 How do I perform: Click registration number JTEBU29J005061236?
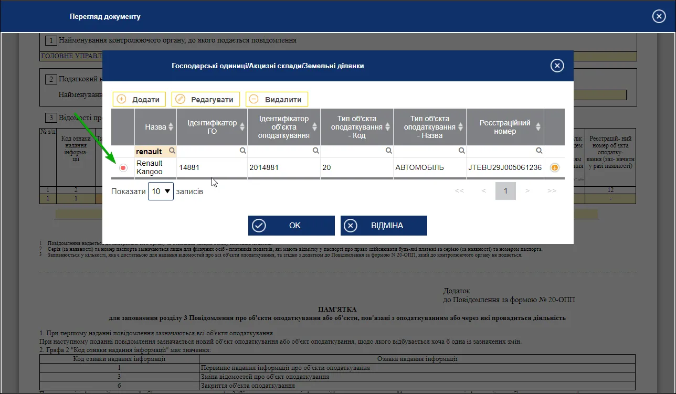coord(505,167)
